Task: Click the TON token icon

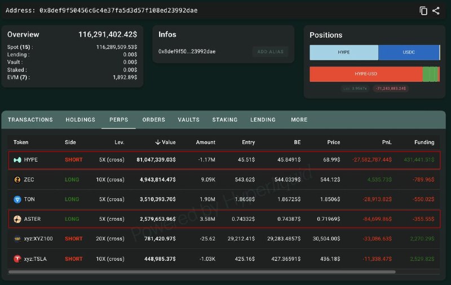Action: point(17,199)
